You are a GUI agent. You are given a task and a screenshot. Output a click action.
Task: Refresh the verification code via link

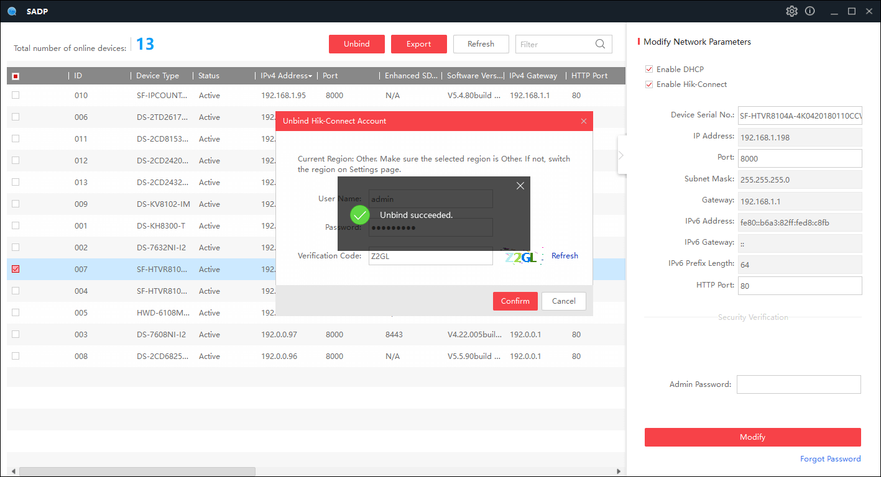click(x=565, y=256)
